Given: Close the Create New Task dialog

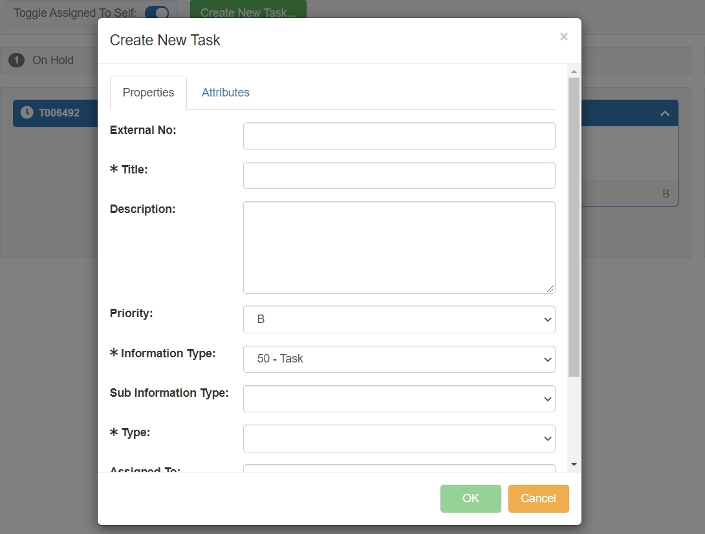Looking at the screenshot, I should [563, 37].
